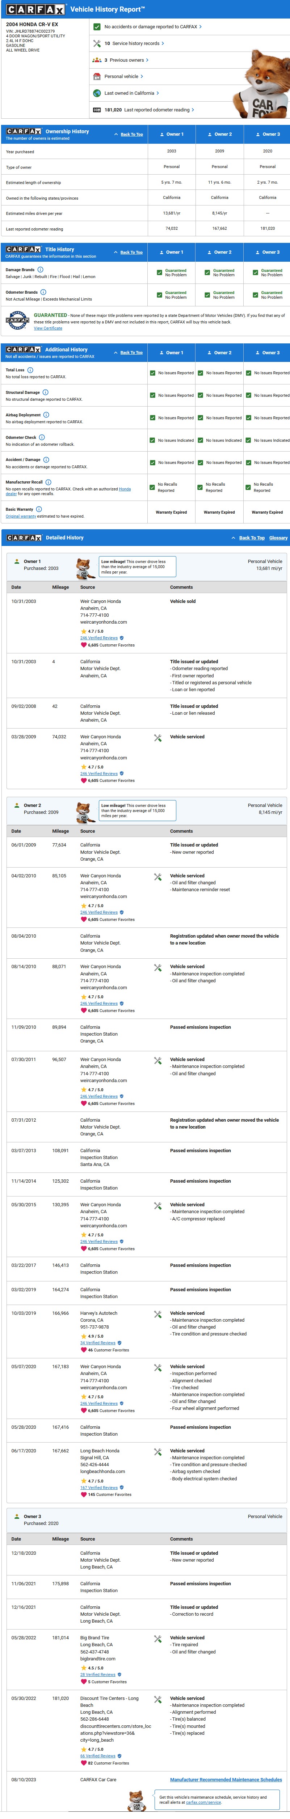
Task: Follow the Original warranty link
Action: [x=21, y=516]
